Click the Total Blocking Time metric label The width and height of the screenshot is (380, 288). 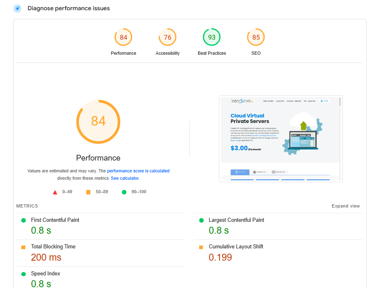pos(53,247)
